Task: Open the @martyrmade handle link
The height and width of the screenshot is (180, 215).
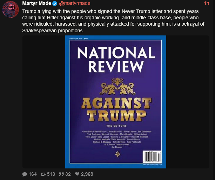Action: tap(75, 3)
